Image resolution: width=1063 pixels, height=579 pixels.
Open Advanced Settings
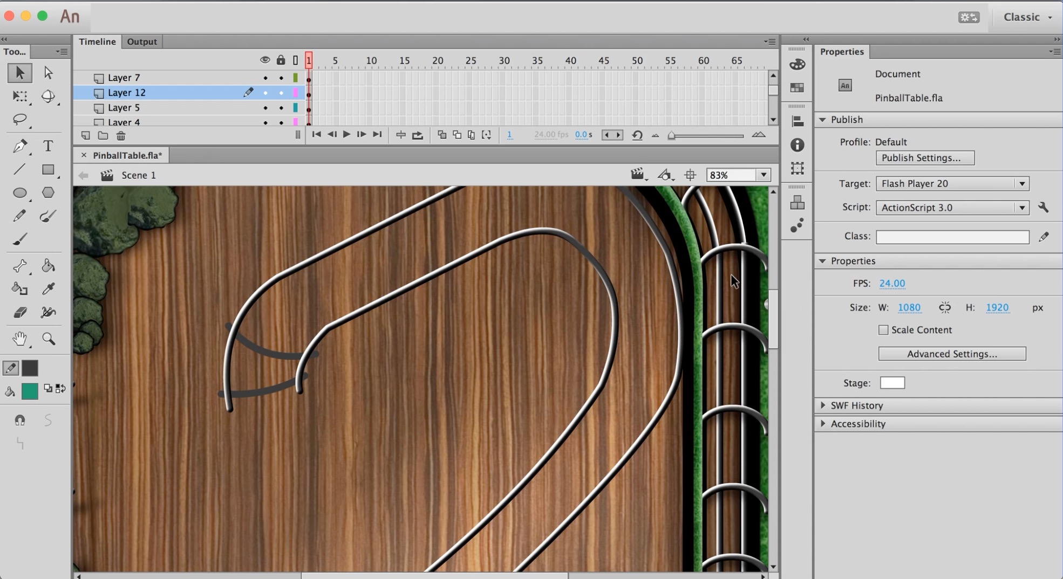click(x=951, y=354)
